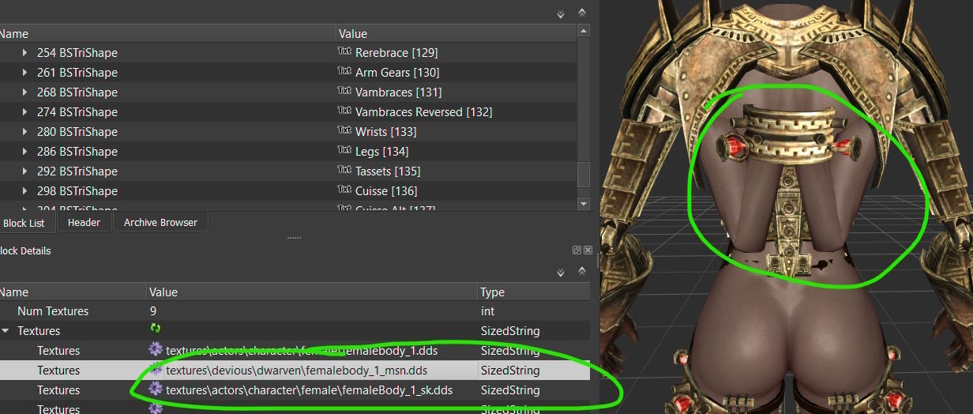Click the Num Textures value 9

[x=154, y=311]
